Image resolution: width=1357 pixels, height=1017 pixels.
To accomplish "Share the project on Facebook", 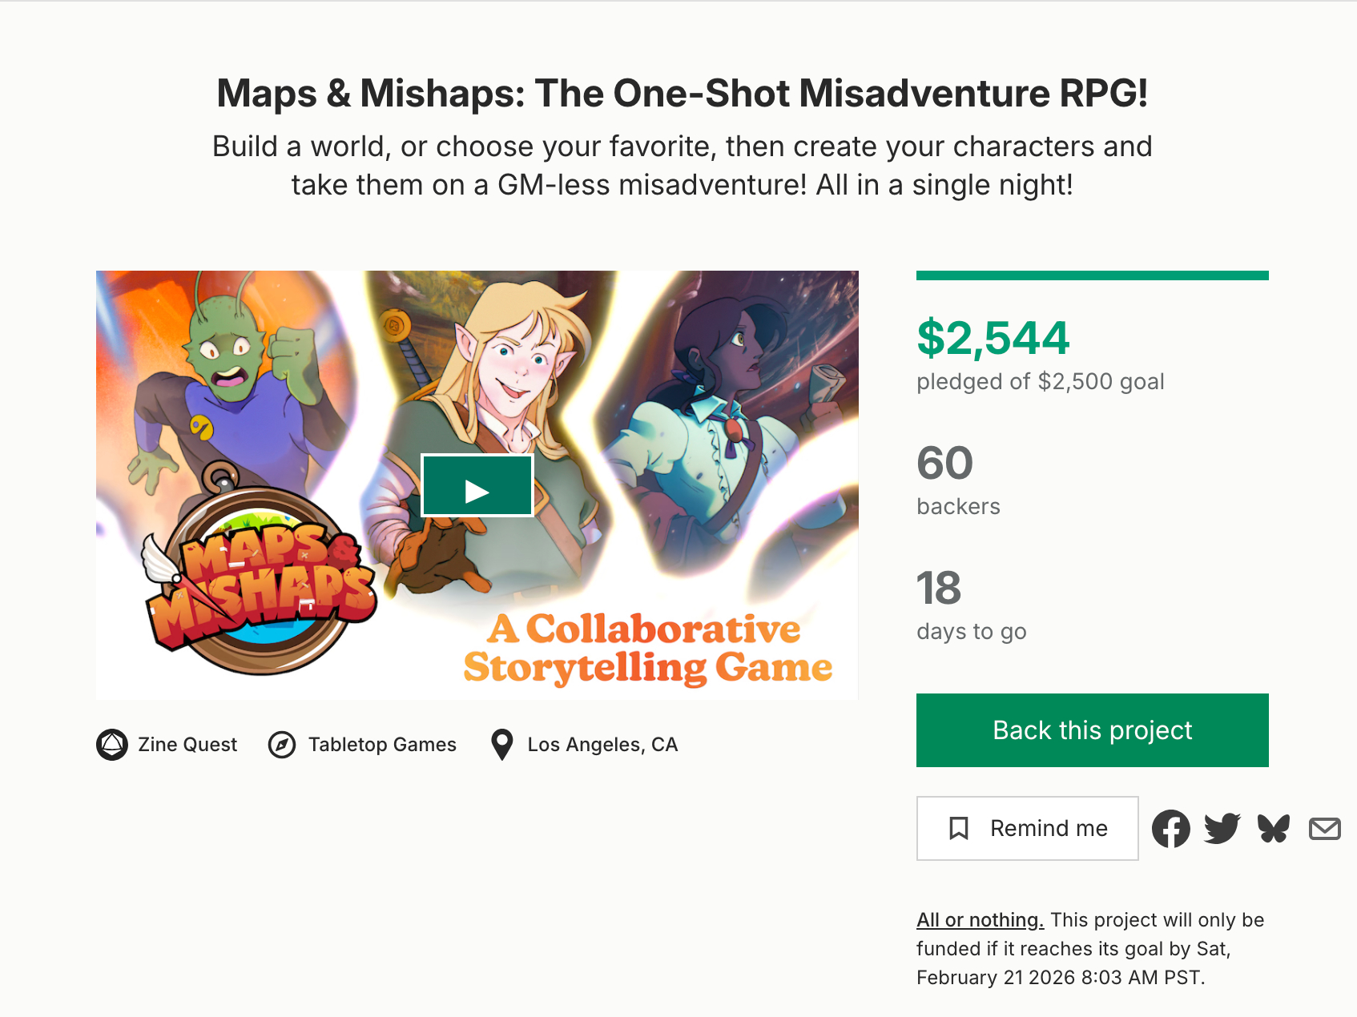I will 1171,829.
